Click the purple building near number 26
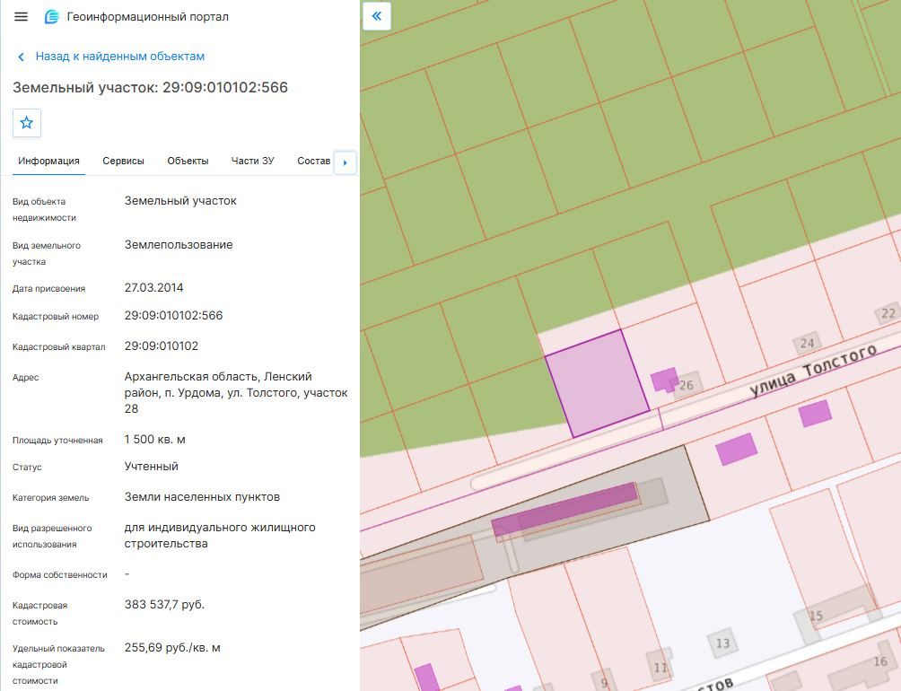901x691 pixels. [x=664, y=380]
